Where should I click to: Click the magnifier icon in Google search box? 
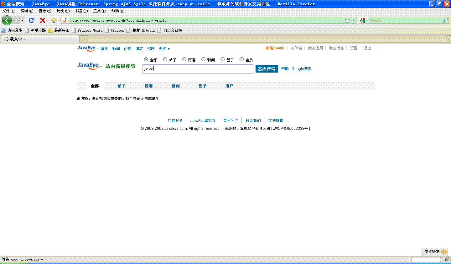tap(445, 20)
